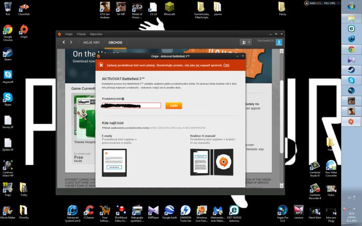Click the Origin logo in the main window title bar

[60, 34]
